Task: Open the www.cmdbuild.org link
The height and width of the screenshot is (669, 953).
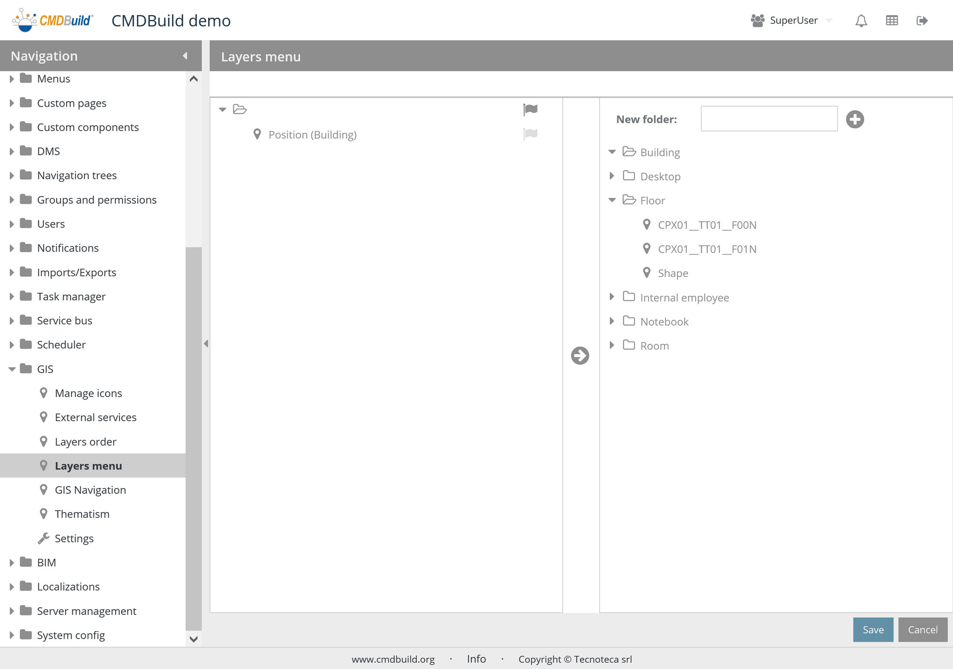Action: pyautogui.click(x=393, y=659)
